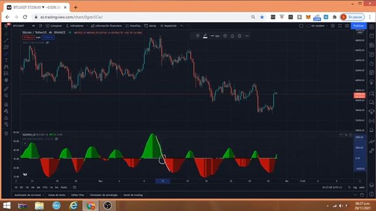The width and height of the screenshot is (376, 211).
Task: Toggle auto scale on price axis
Action: tap(362, 188)
